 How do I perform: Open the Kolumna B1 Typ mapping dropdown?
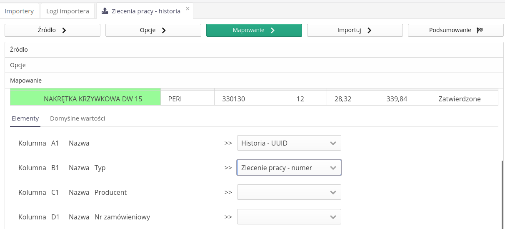click(x=289, y=168)
